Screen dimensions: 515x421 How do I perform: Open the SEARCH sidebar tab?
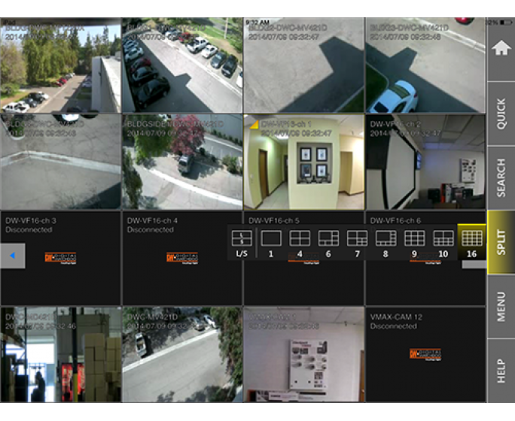(501, 178)
